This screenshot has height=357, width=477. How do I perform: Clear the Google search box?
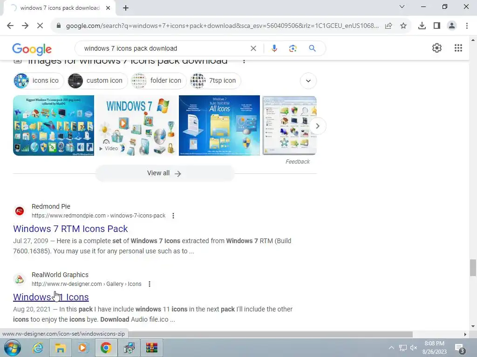253,48
